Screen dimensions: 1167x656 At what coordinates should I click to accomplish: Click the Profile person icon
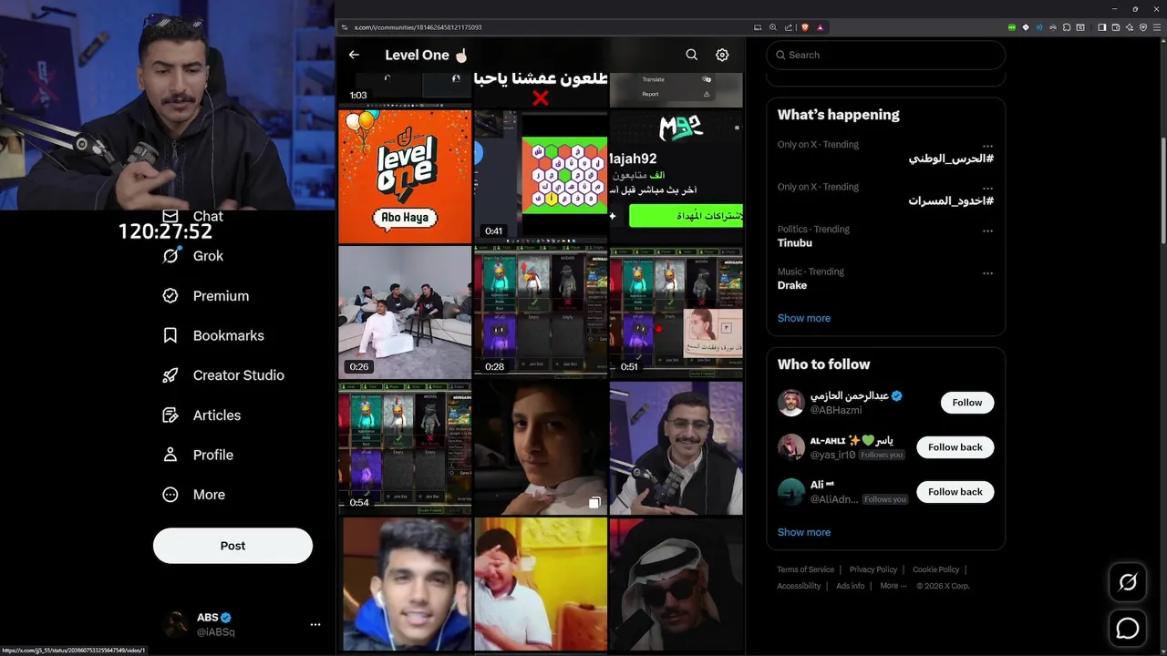point(170,455)
